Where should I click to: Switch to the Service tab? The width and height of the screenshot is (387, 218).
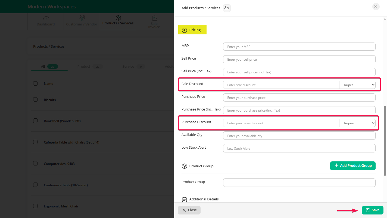point(128,66)
